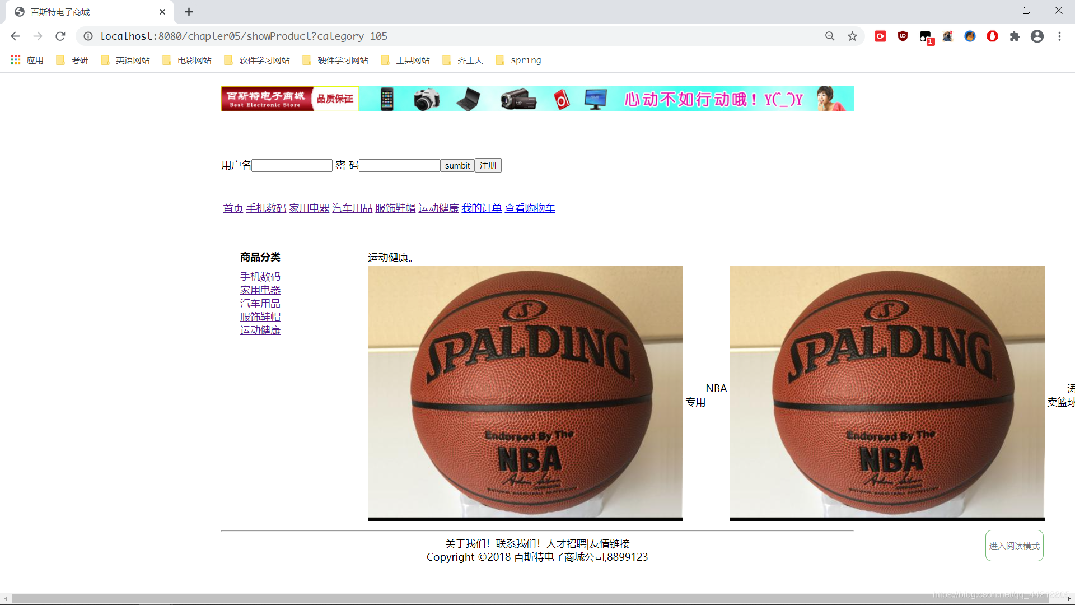
Task: Select 汽车用品 under 商品分类 sidebar
Action: (260, 304)
